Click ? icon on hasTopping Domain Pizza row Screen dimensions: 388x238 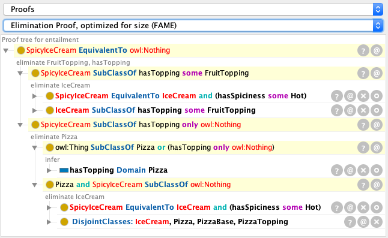coord(337,170)
